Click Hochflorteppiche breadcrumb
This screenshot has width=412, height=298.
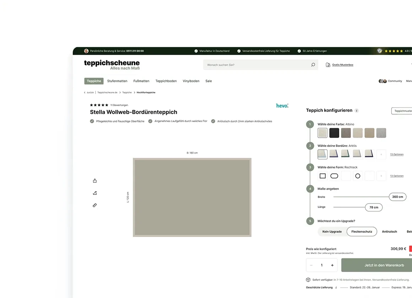[x=146, y=93]
